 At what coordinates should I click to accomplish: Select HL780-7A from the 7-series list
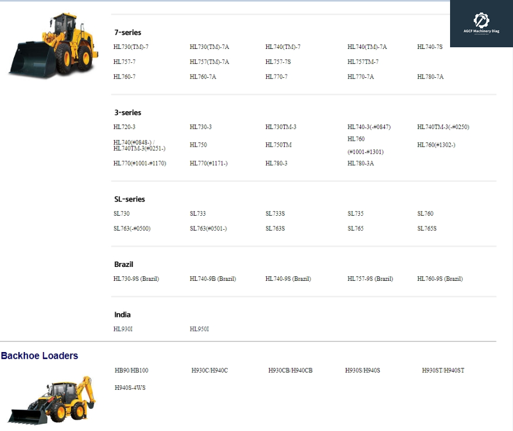tap(430, 77)
